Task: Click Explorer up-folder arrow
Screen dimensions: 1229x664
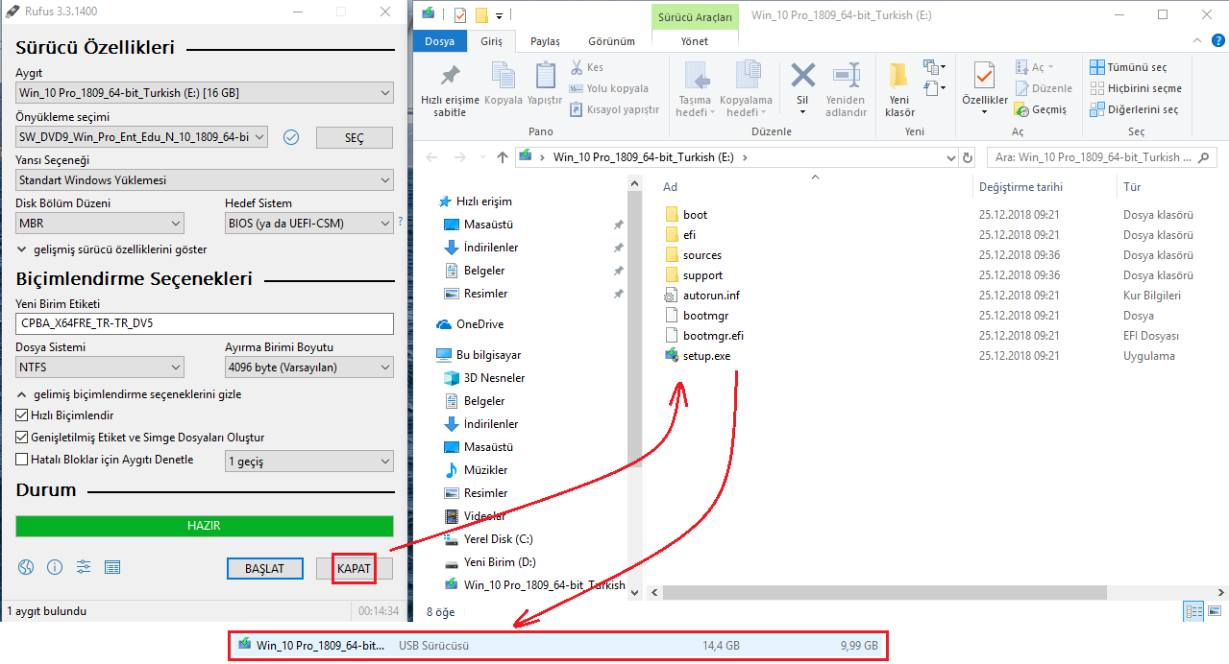Action: 503,157
